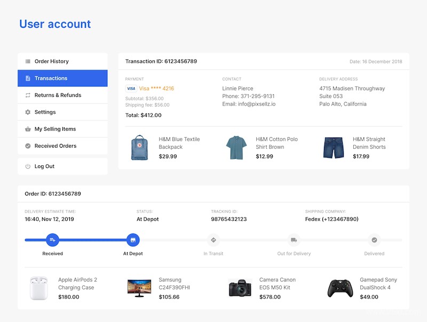Image resolution: width=427 pixels, height=322 pixels.
Task: Click the Transactions document icon
Action: [28, 78]
